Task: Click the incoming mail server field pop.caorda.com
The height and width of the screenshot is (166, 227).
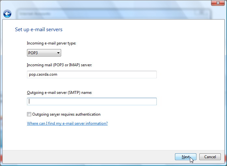Action: coord(92,74)
